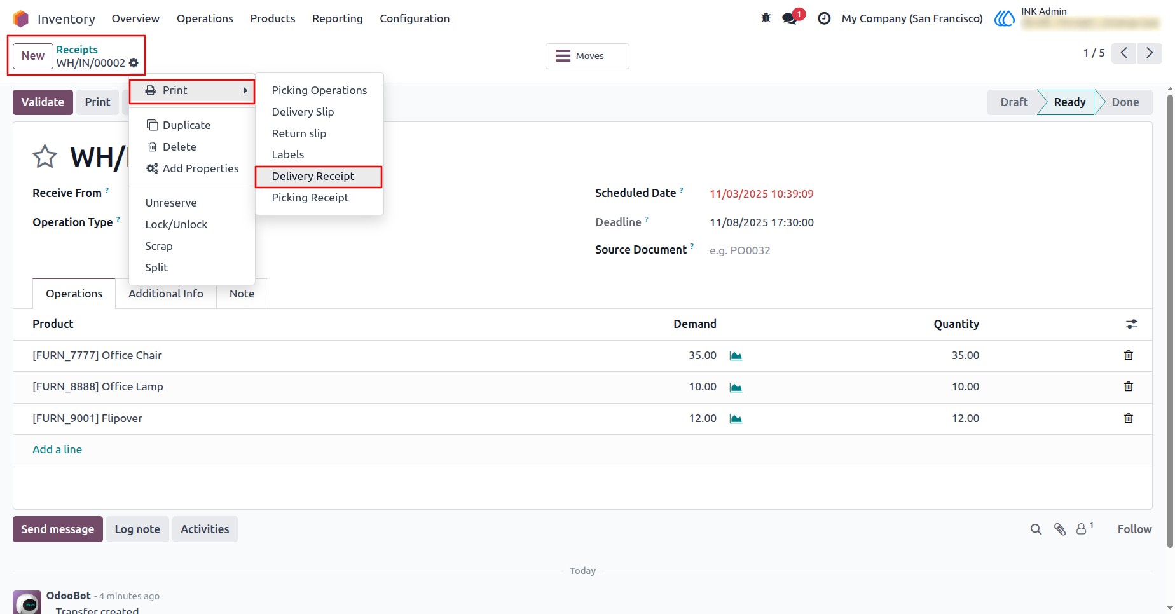
Task: Delete the Flipover line
Action: tap(1129, 418)
